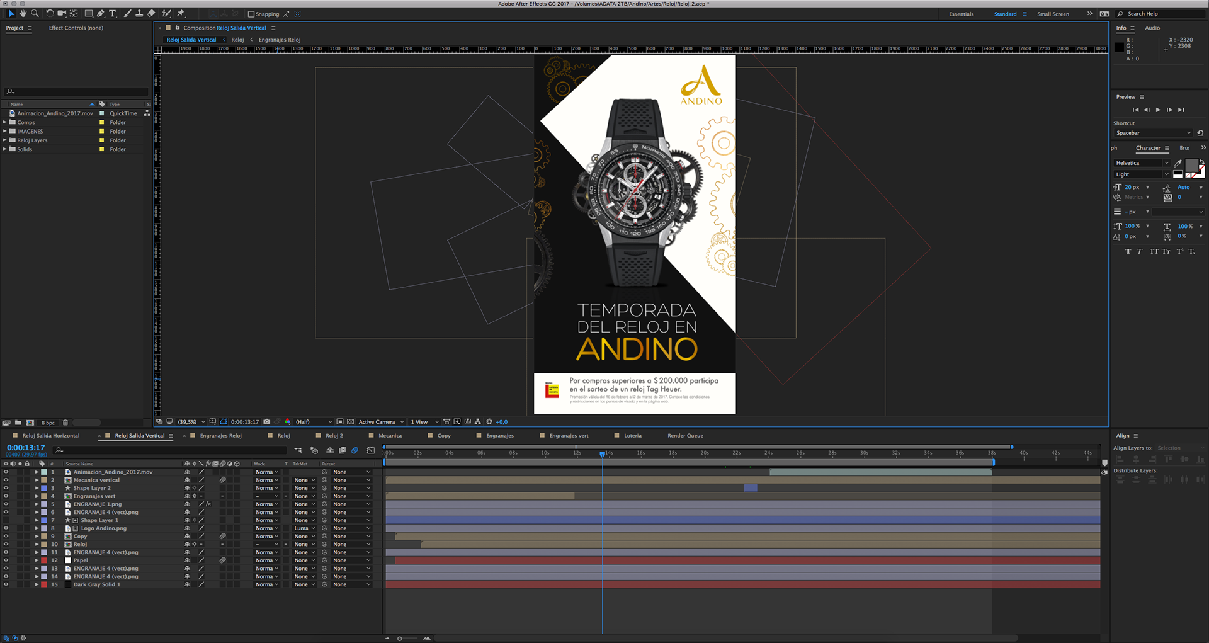The image size is (1209, 643).
Task: Select the Unified Camera tool
Action: pos(62,13)
